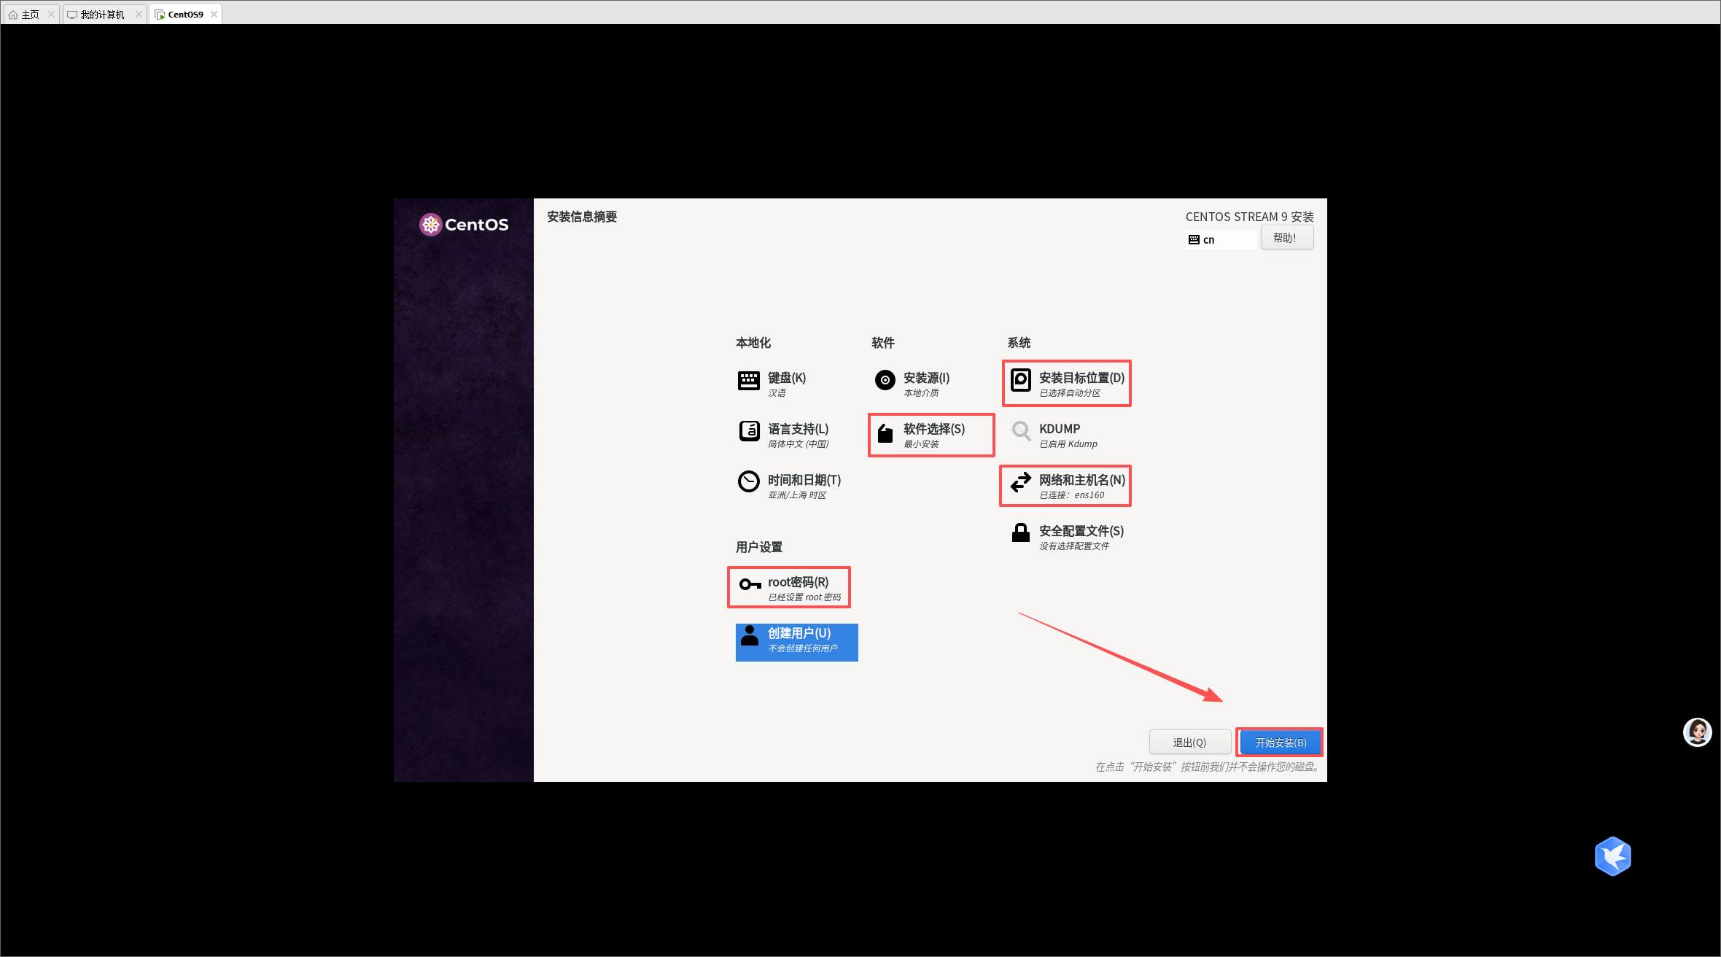Click the 没有选择配置文件 status text
1721x957 pixels.
1074,546
